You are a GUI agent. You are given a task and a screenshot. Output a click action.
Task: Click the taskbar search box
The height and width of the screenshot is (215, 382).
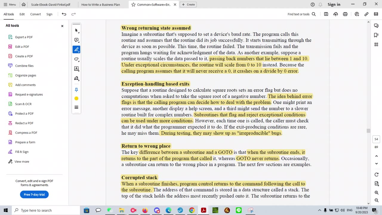click(46, 210)
